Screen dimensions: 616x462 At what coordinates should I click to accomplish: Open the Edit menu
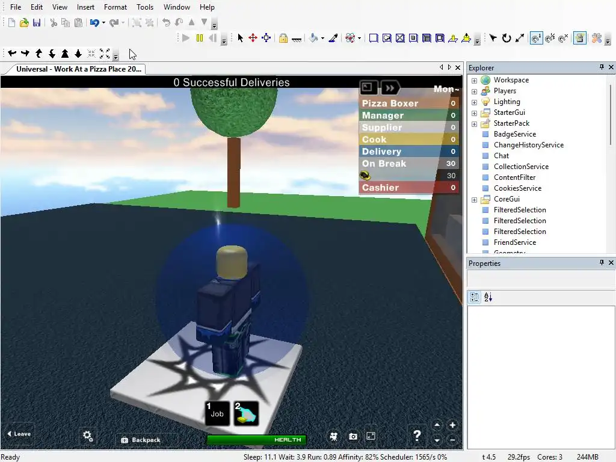click(x=37, y=7)
